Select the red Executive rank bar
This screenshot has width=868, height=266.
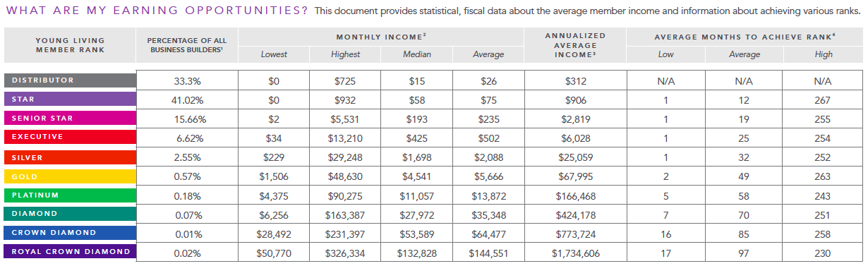(x=69, y=138)
